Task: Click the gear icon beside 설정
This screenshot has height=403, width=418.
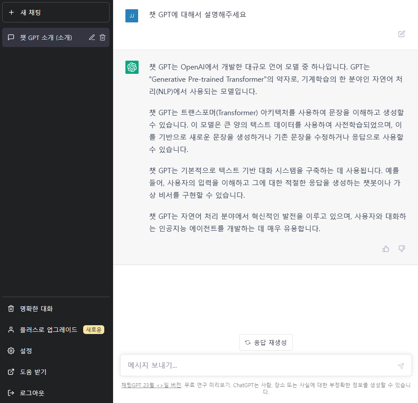Action: point(11,351)
